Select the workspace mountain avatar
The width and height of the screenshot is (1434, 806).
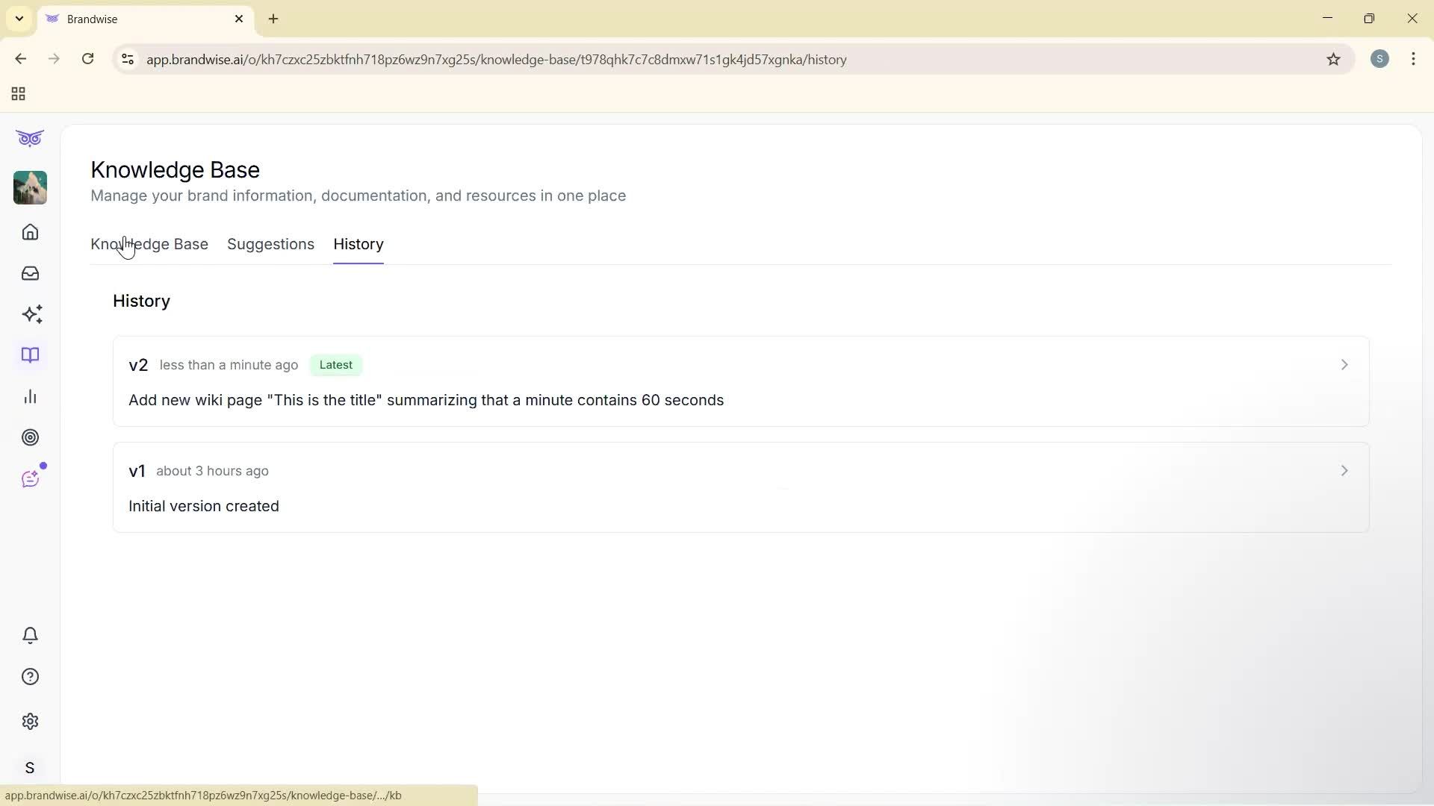pos(30,188)
